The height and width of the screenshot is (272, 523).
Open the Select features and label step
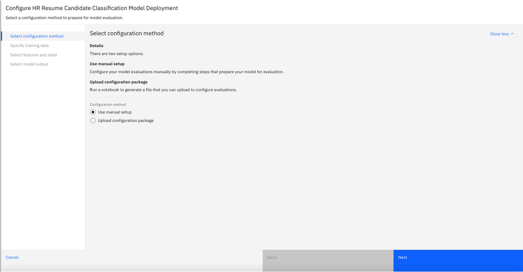33,55
